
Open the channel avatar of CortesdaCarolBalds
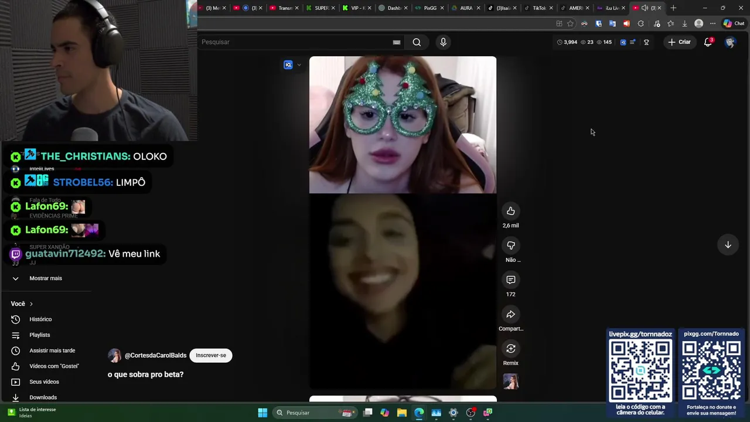pos(114,356)
